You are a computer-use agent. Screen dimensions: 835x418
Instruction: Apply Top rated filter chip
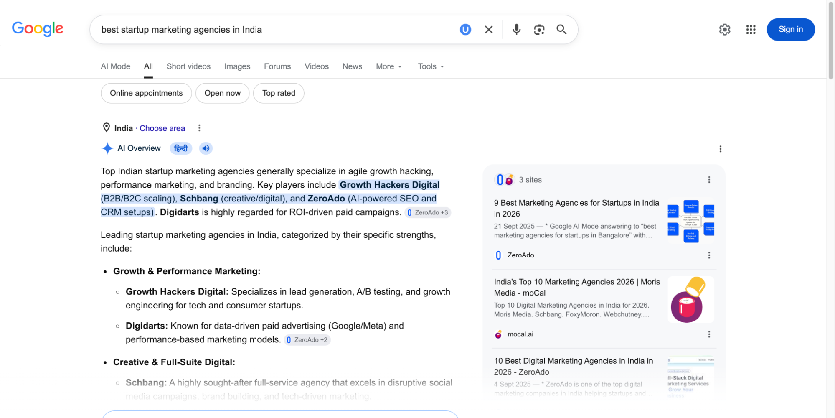pyautogui.click(x=279, y=93)
